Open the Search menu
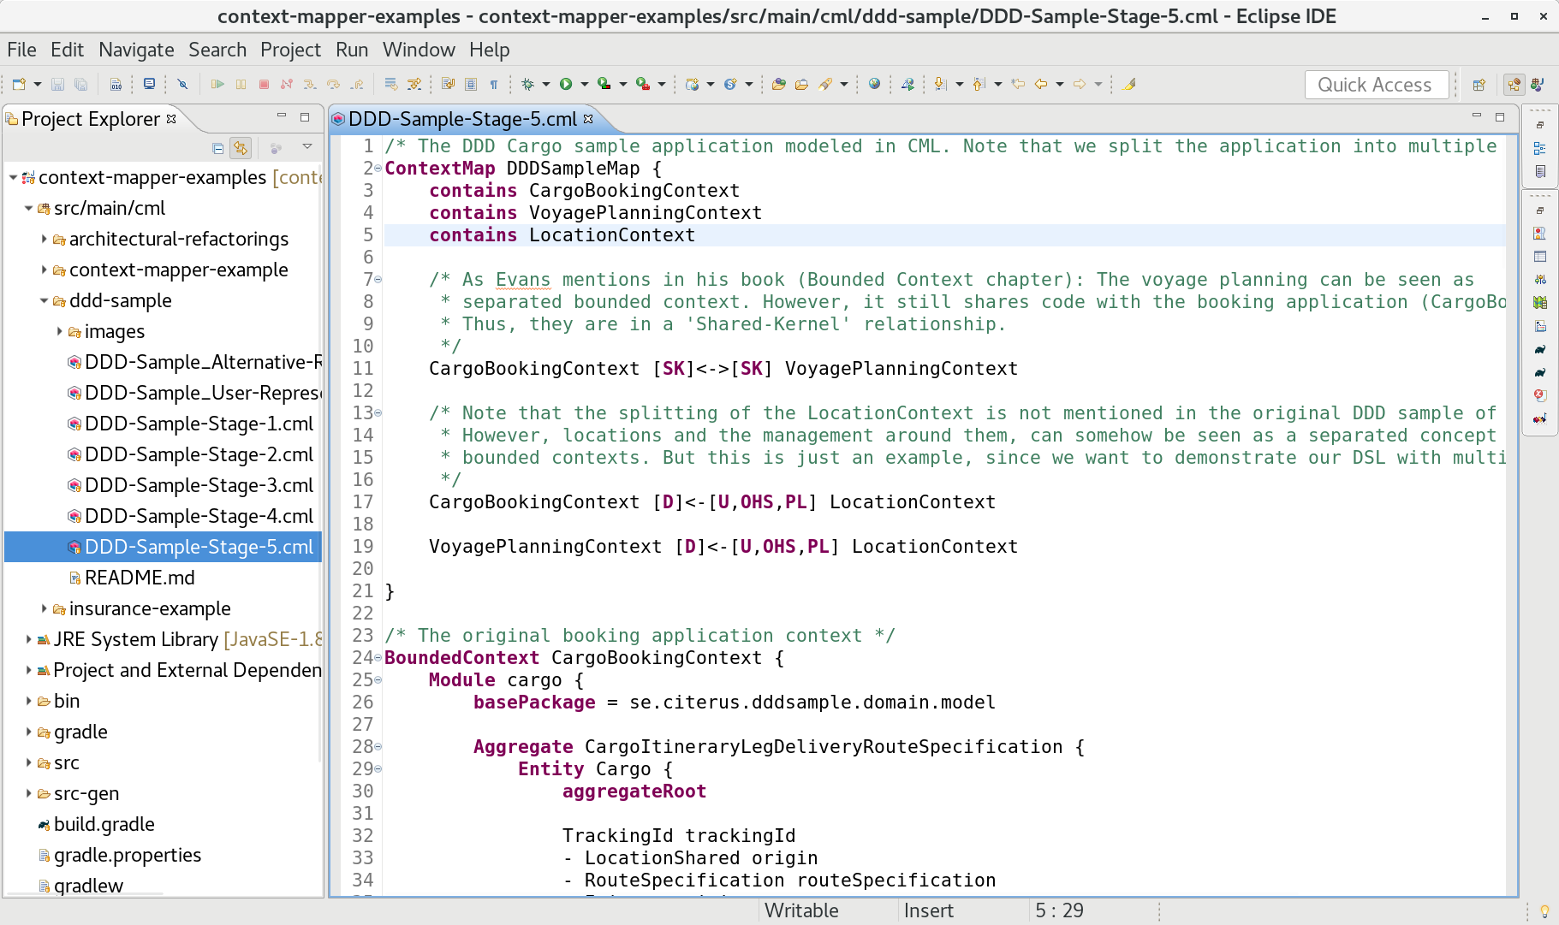The width and height of the screenshot is (1559, 925). [x=217, y=50]
